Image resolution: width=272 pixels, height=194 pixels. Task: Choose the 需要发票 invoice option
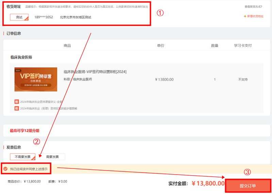click(x=52, y=157)
